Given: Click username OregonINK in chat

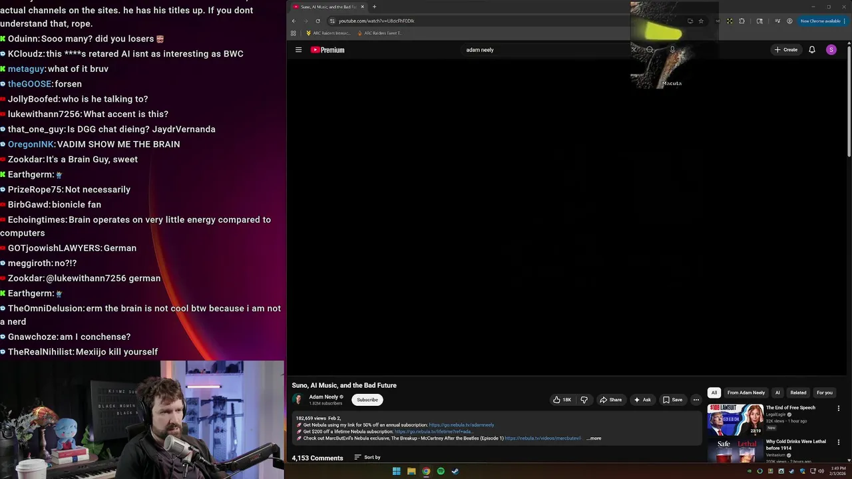Looking at the screenshot, I should point(31,144).
